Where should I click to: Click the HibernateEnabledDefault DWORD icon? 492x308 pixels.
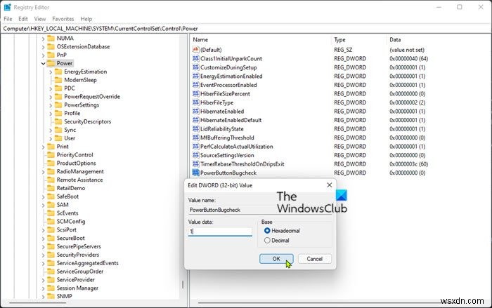coord(195,120)
